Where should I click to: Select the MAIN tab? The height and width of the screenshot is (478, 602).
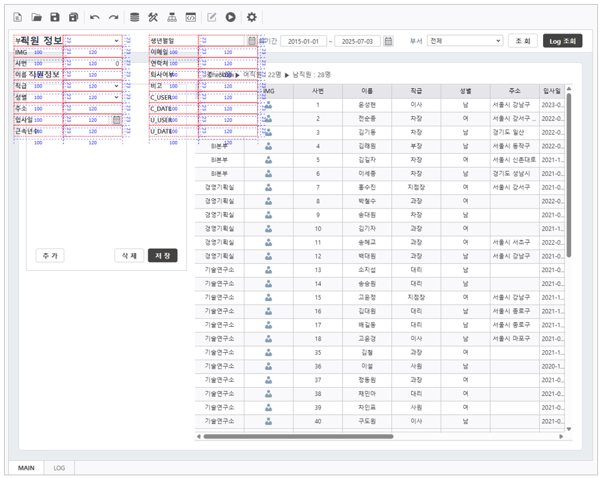coord(26,468)
